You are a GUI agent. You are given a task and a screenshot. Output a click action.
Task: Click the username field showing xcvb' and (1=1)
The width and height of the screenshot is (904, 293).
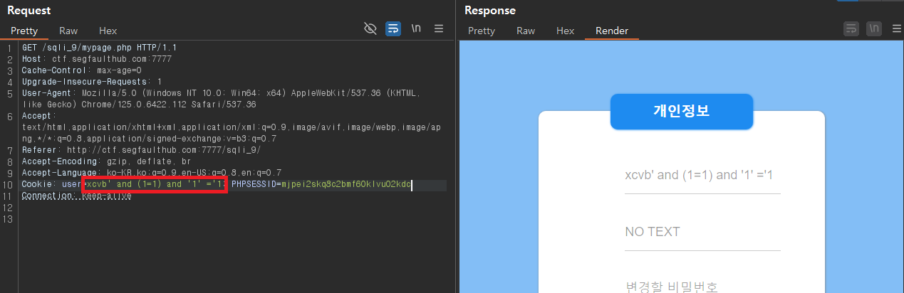point(702,175)
